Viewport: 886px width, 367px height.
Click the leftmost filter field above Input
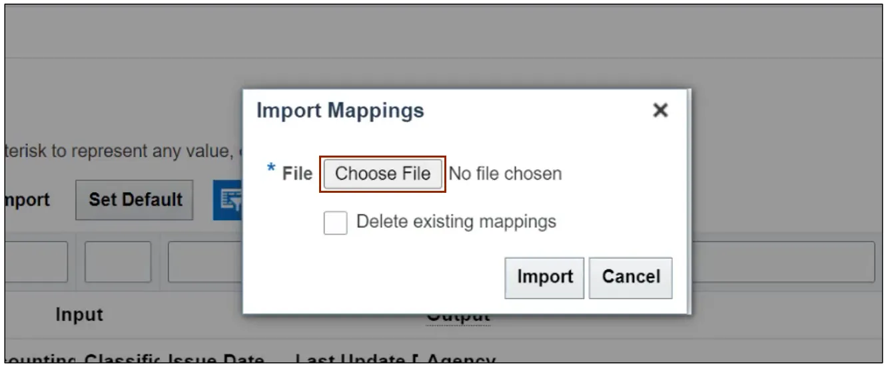click(37, 262)
